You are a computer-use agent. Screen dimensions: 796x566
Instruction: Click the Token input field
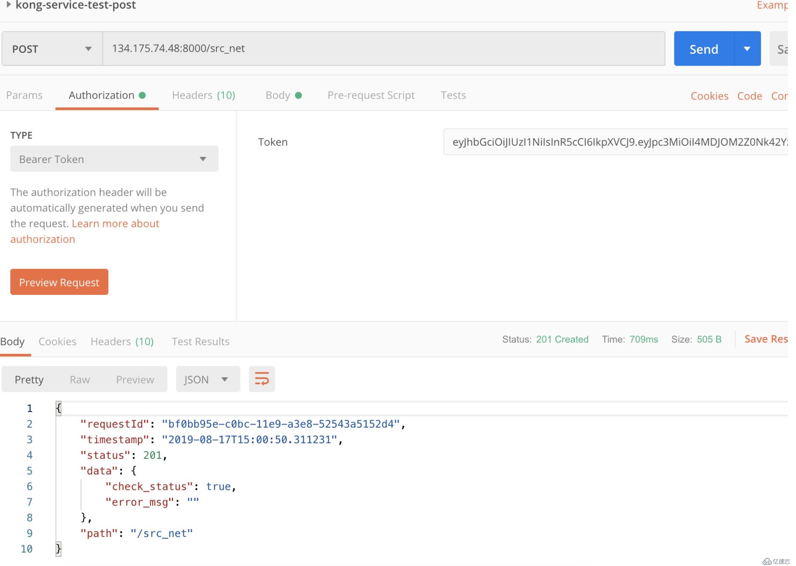click(615, 142)
